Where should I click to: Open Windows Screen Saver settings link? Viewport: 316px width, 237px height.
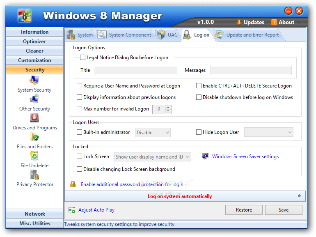pyautogui.click(x=245, y=156)
